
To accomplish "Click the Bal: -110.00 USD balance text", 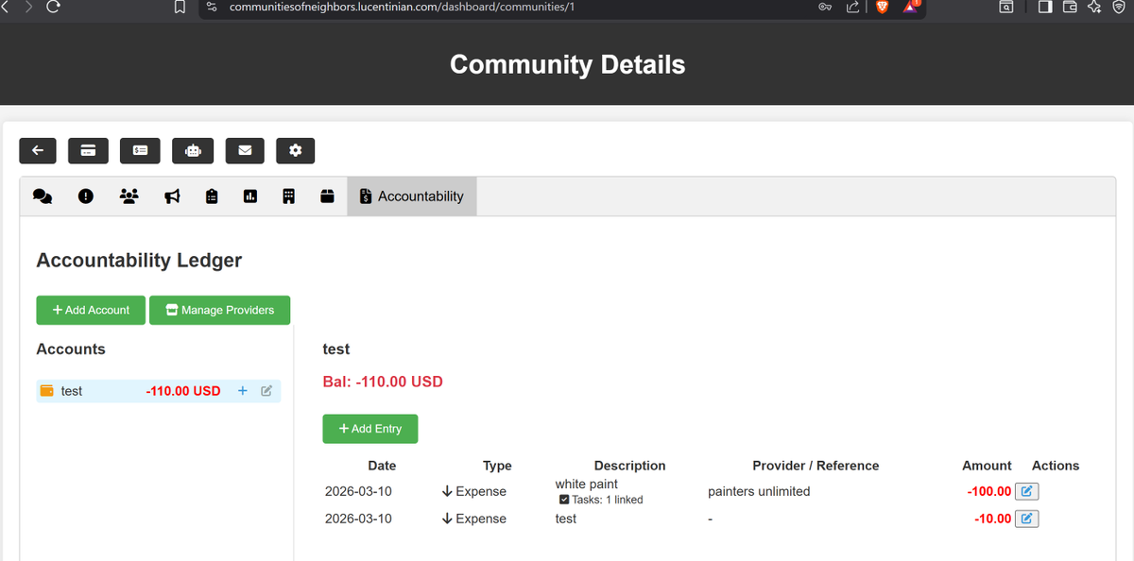I will click(383, 382).
